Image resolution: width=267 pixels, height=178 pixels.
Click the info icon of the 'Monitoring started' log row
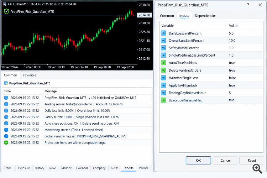pos(6,130)
